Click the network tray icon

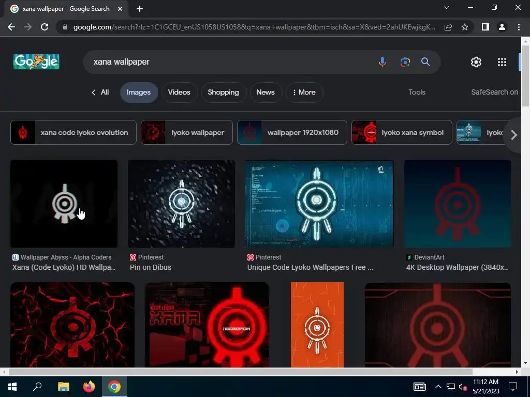coord(451,387)
